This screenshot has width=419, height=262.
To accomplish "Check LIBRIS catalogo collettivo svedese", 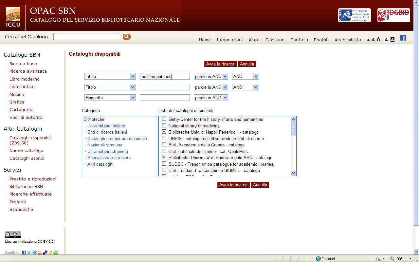I will coord(164,138).
